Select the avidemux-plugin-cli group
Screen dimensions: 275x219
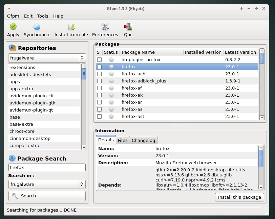coord(44,96)
